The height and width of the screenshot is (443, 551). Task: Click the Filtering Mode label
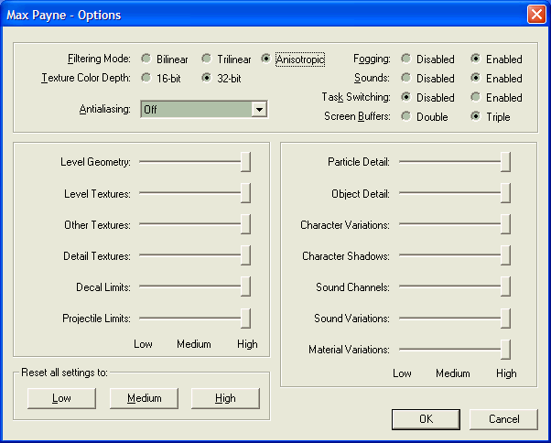click(99, 59)
